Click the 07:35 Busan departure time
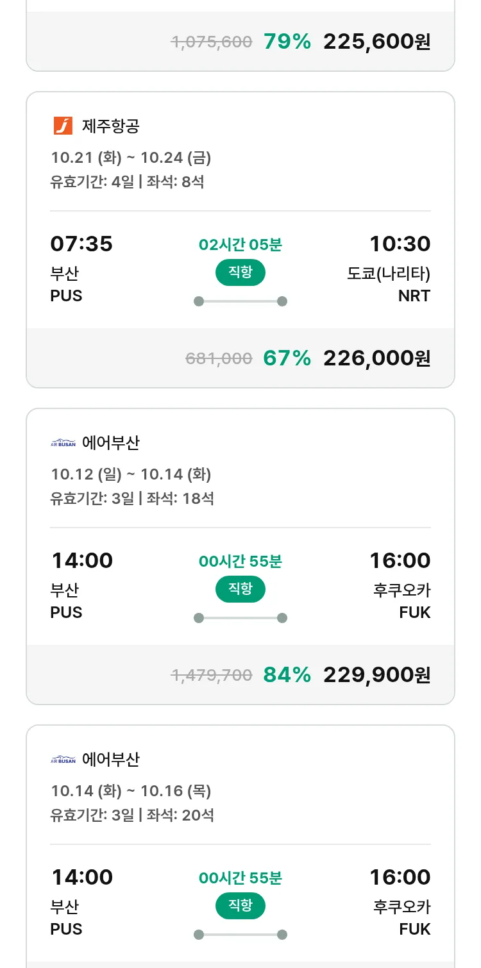The height and width of the screenshot is (968, 481). point(81,244)
